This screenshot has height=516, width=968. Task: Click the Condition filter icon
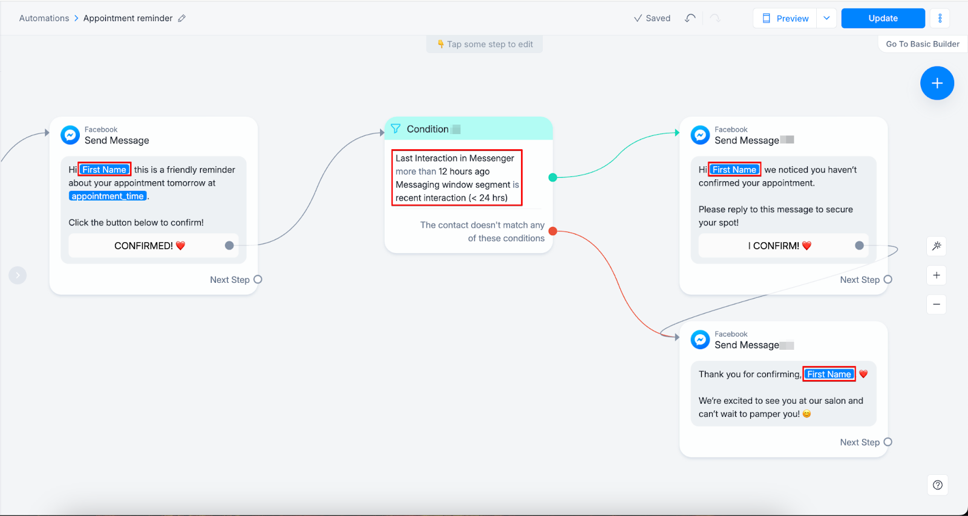(396, 129)
